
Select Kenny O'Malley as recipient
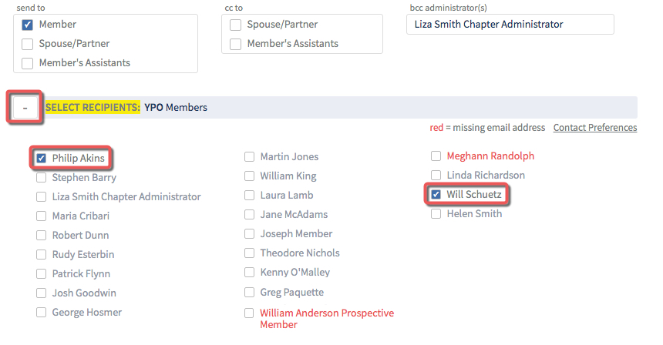click(x=250, y=273)
